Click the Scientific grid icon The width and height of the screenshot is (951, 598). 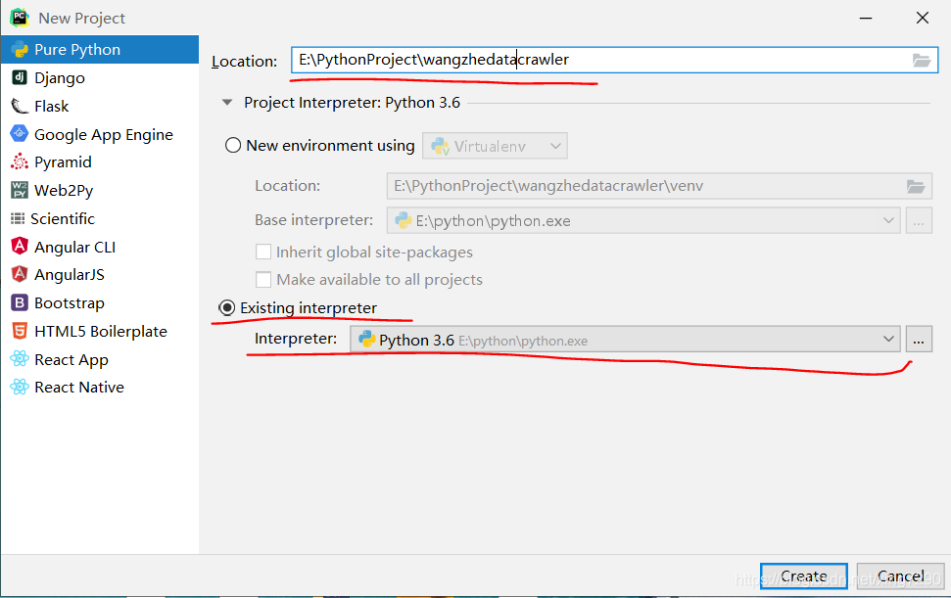coord(18,218)
